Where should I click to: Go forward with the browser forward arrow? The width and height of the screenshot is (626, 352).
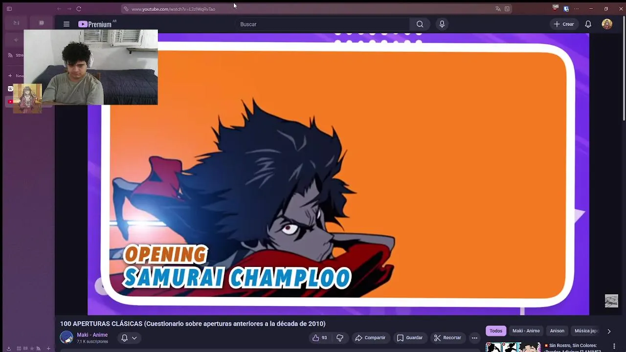pyautogui.click(x=69, y=9)
